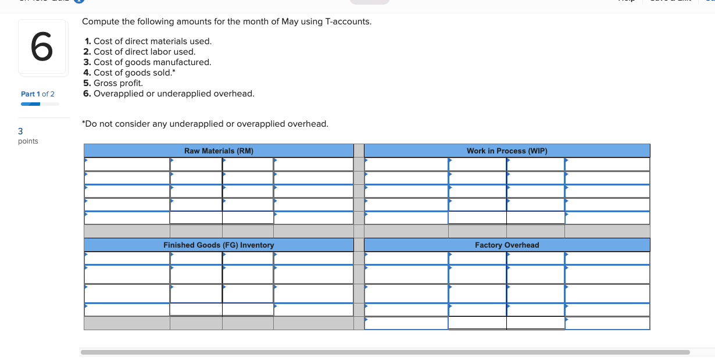The width and height of the screenshot is (715, 361).
Task: Click first-row credit amount field in Factory Overhead
Action: pyautogui.click(x=535, y=258)
